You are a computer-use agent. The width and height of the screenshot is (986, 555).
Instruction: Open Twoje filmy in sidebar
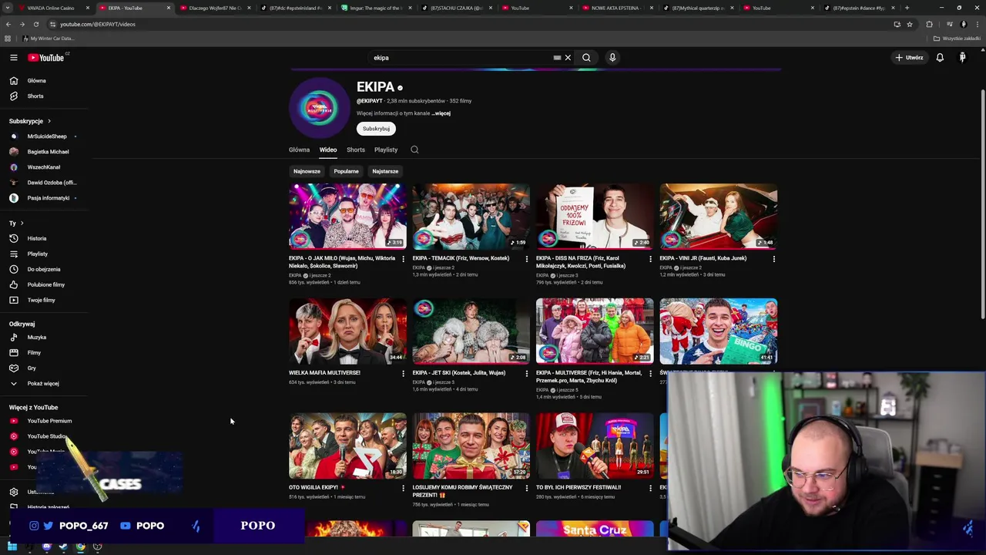click(x=42, y=300)
